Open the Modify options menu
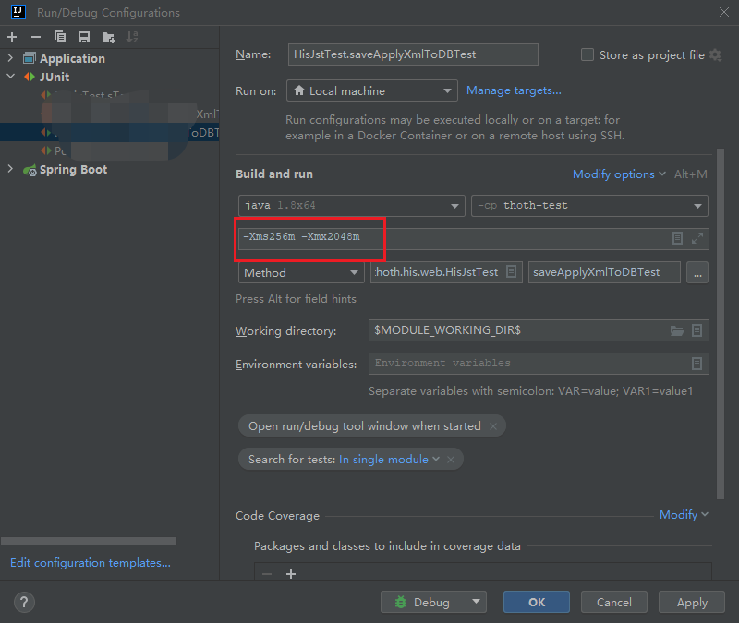Viewport: 739px width, 623px height. tap(619, 174)
